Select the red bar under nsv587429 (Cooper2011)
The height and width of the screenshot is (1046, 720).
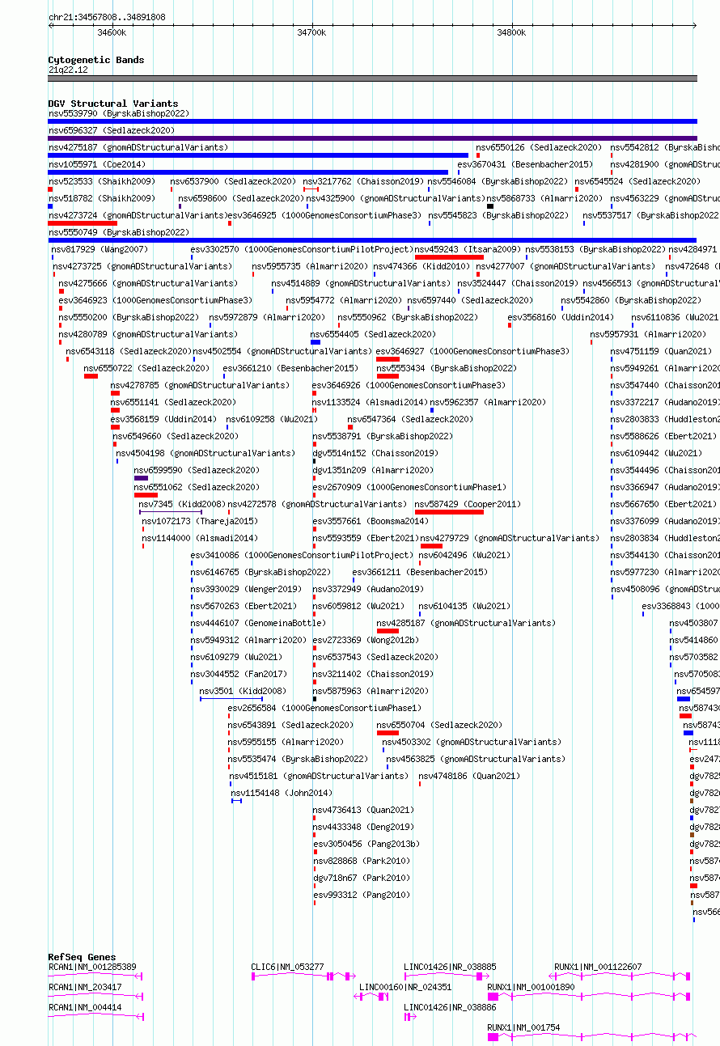(x=449, y=512)
